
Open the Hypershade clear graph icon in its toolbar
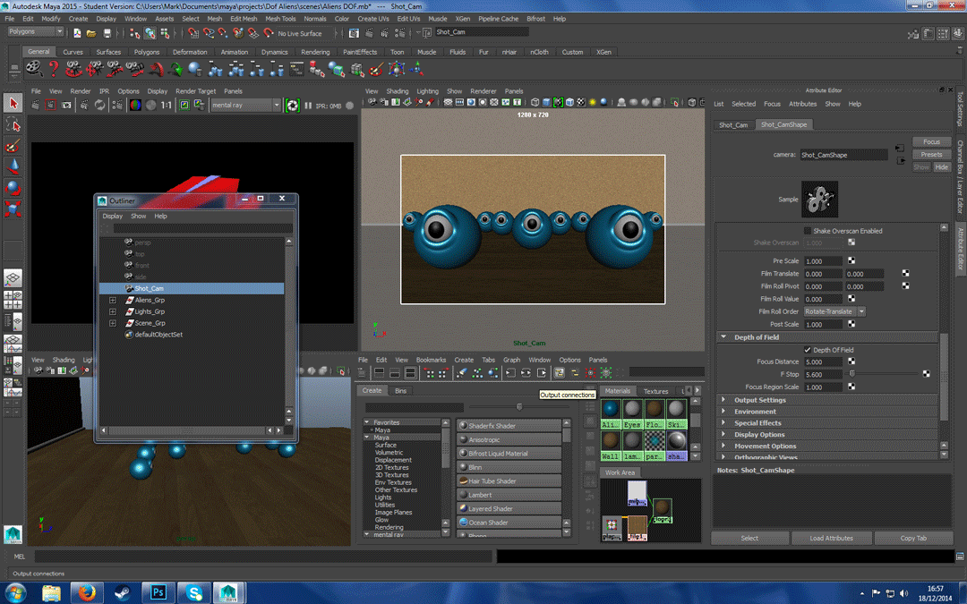coord(461,373)
